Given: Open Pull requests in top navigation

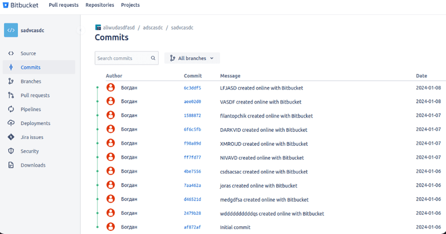Looking at the screenshot, I should coord(64,5).
